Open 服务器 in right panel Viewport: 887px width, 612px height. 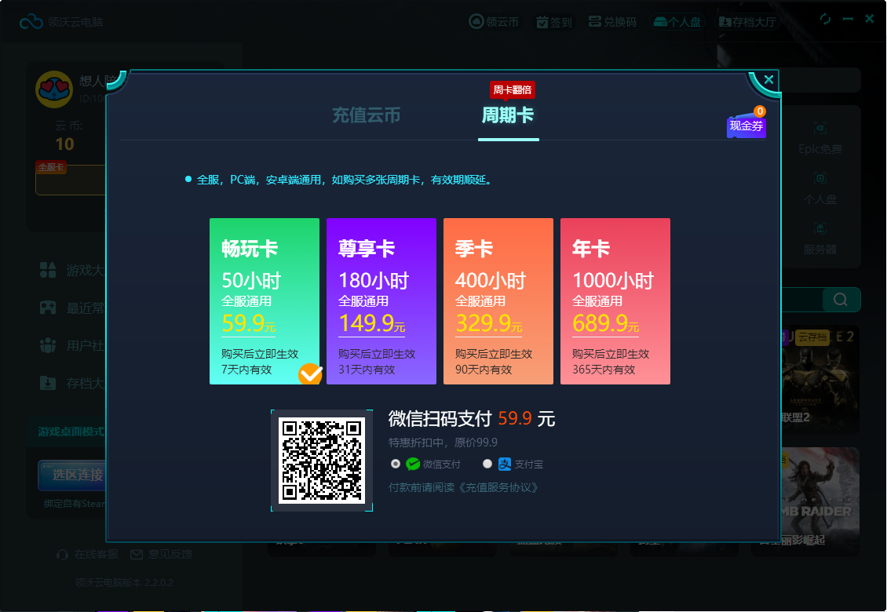[x=820, y=238]
